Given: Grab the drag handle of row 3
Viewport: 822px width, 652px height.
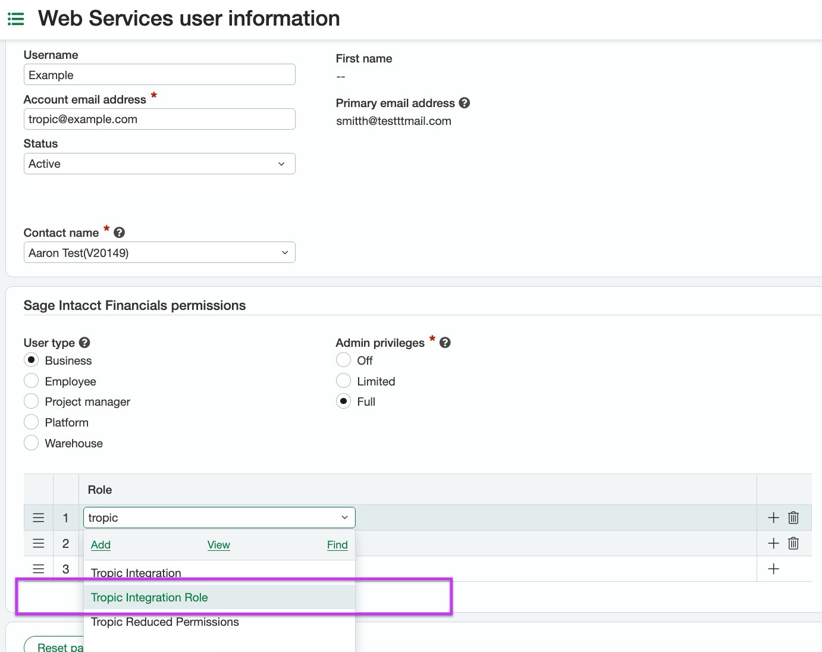Looking at the screenshot, I should click(39, 569).
